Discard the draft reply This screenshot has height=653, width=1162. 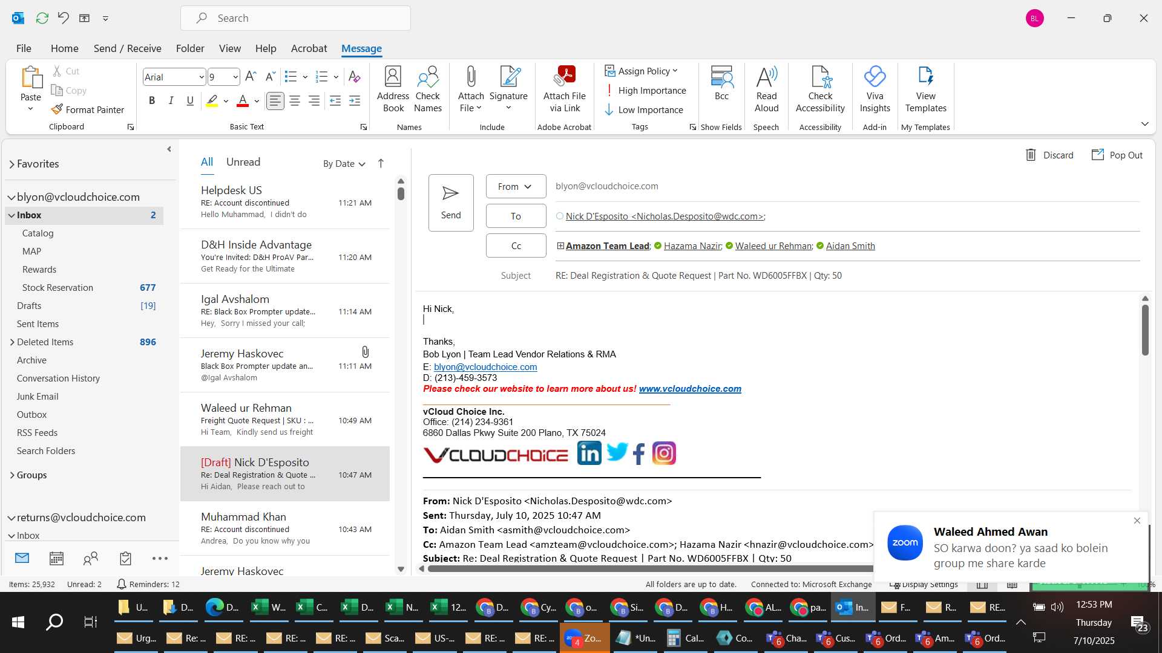coord(1050,155)
